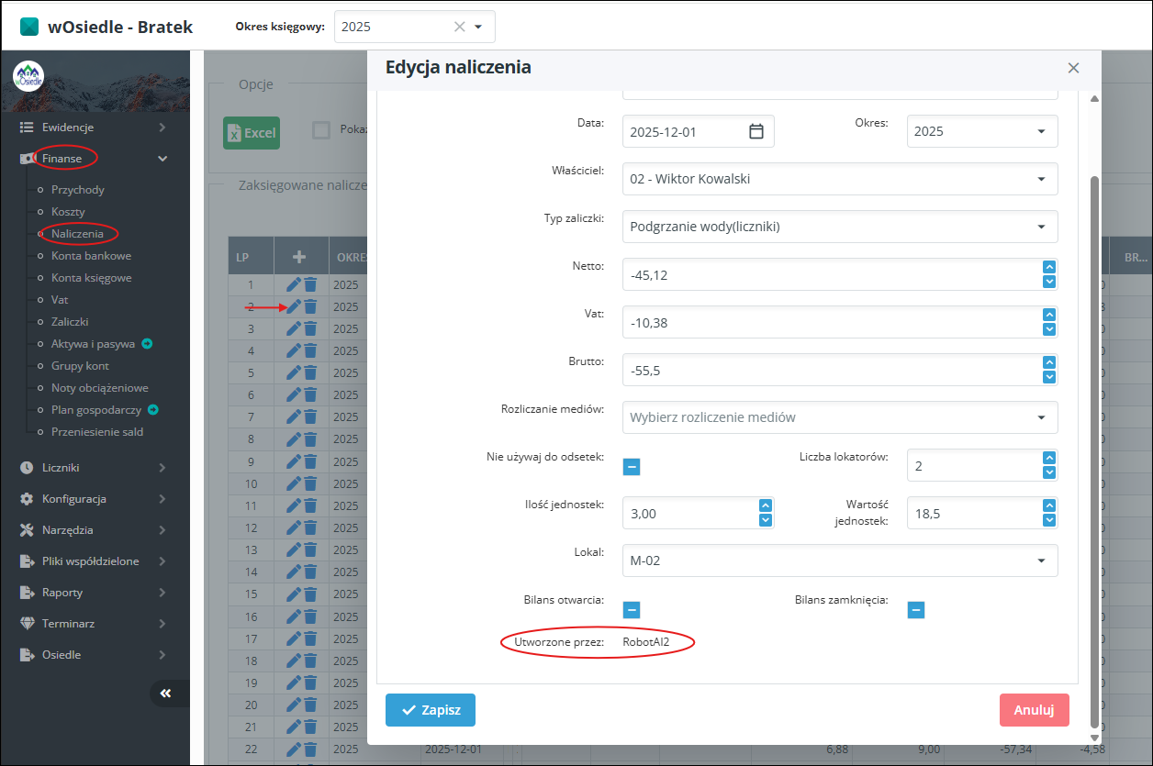This screenshot has width=1153, height=766.
Task: Click the plus icon in the table header
Action: [x=299, y=257]
